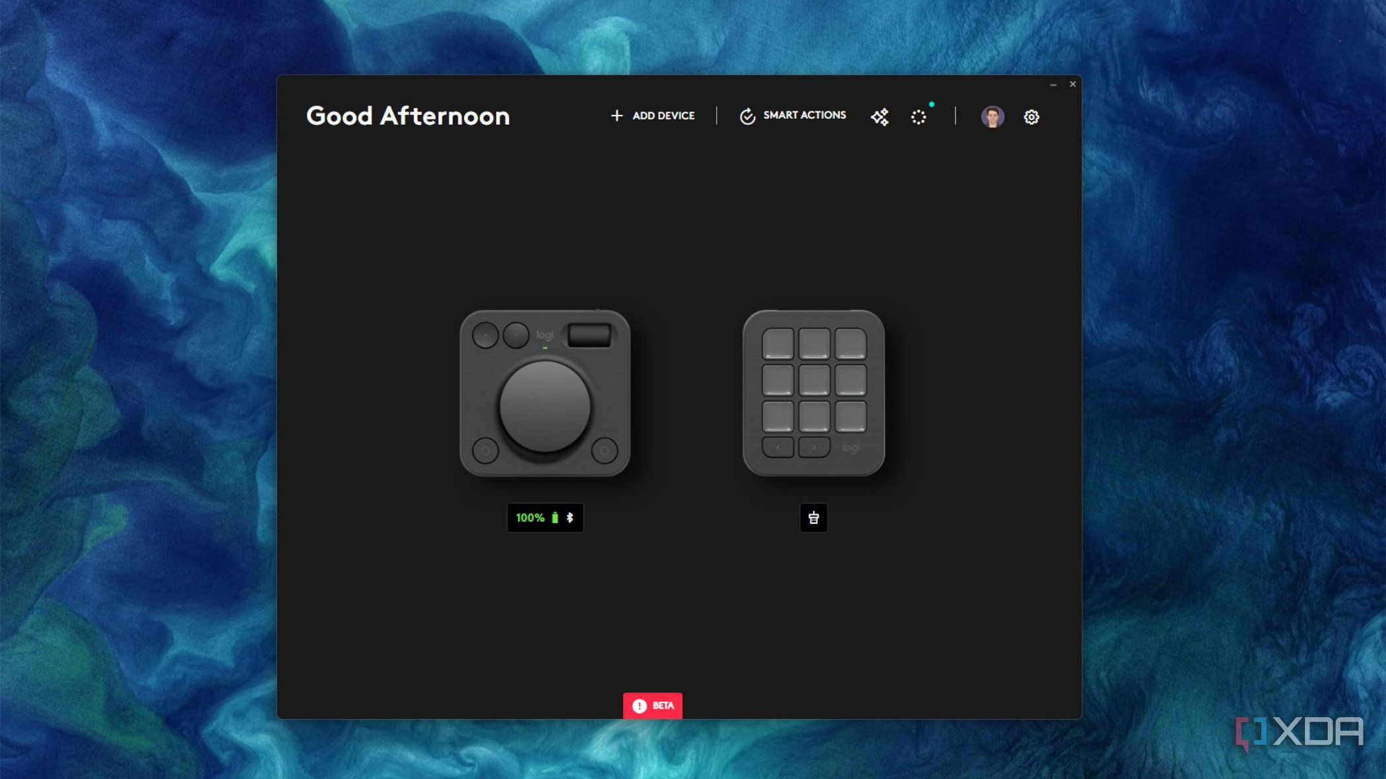Click the Bluetooth connection icon

(570, 518)
